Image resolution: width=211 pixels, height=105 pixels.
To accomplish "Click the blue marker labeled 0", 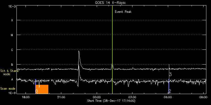I will click(x=35, y=86).
